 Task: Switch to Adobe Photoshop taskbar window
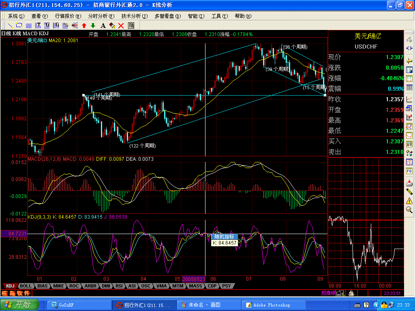click(274, 305)
